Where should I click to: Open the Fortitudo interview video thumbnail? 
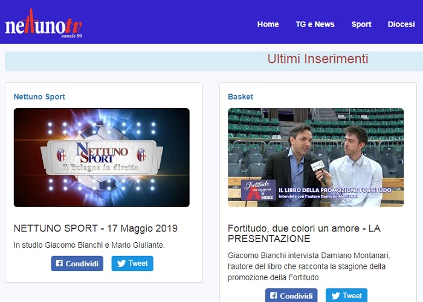click(315, 158)
